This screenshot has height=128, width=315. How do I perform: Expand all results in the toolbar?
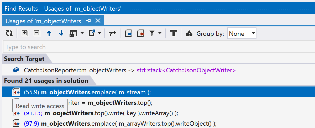(25, 33)
